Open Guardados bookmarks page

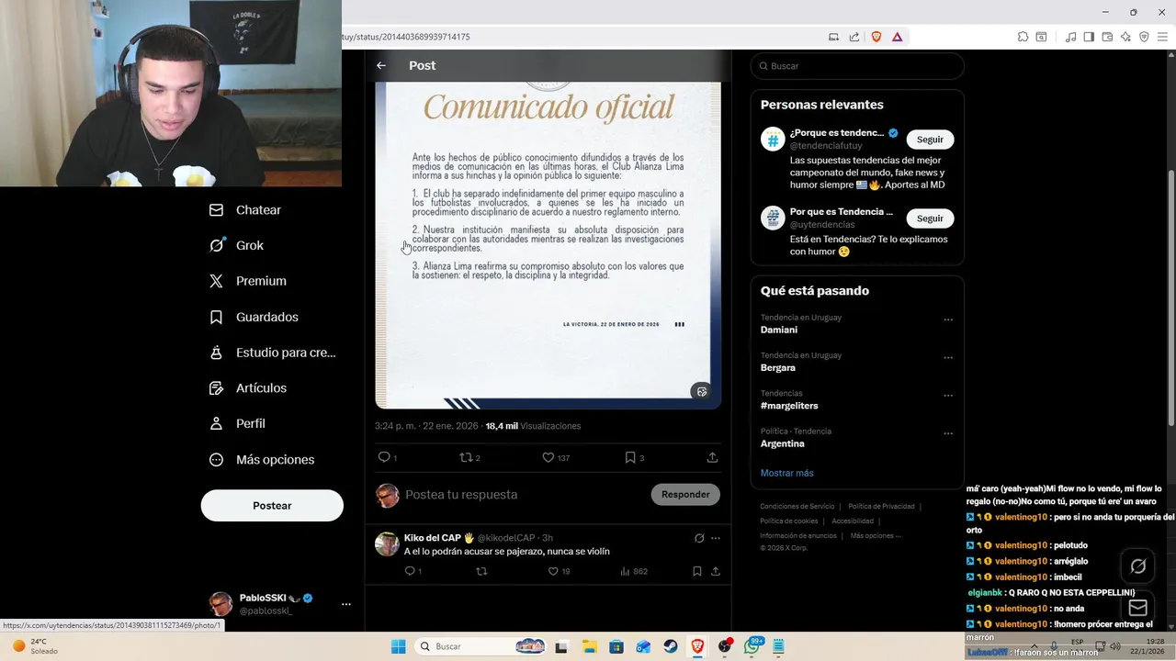[266, 318]
